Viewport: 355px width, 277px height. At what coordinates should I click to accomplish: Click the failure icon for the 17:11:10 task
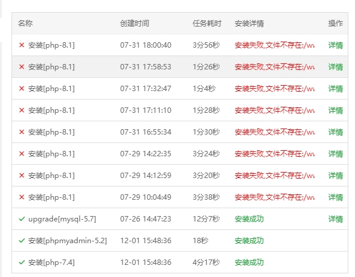pyautogui.click(x=22, y=110)
